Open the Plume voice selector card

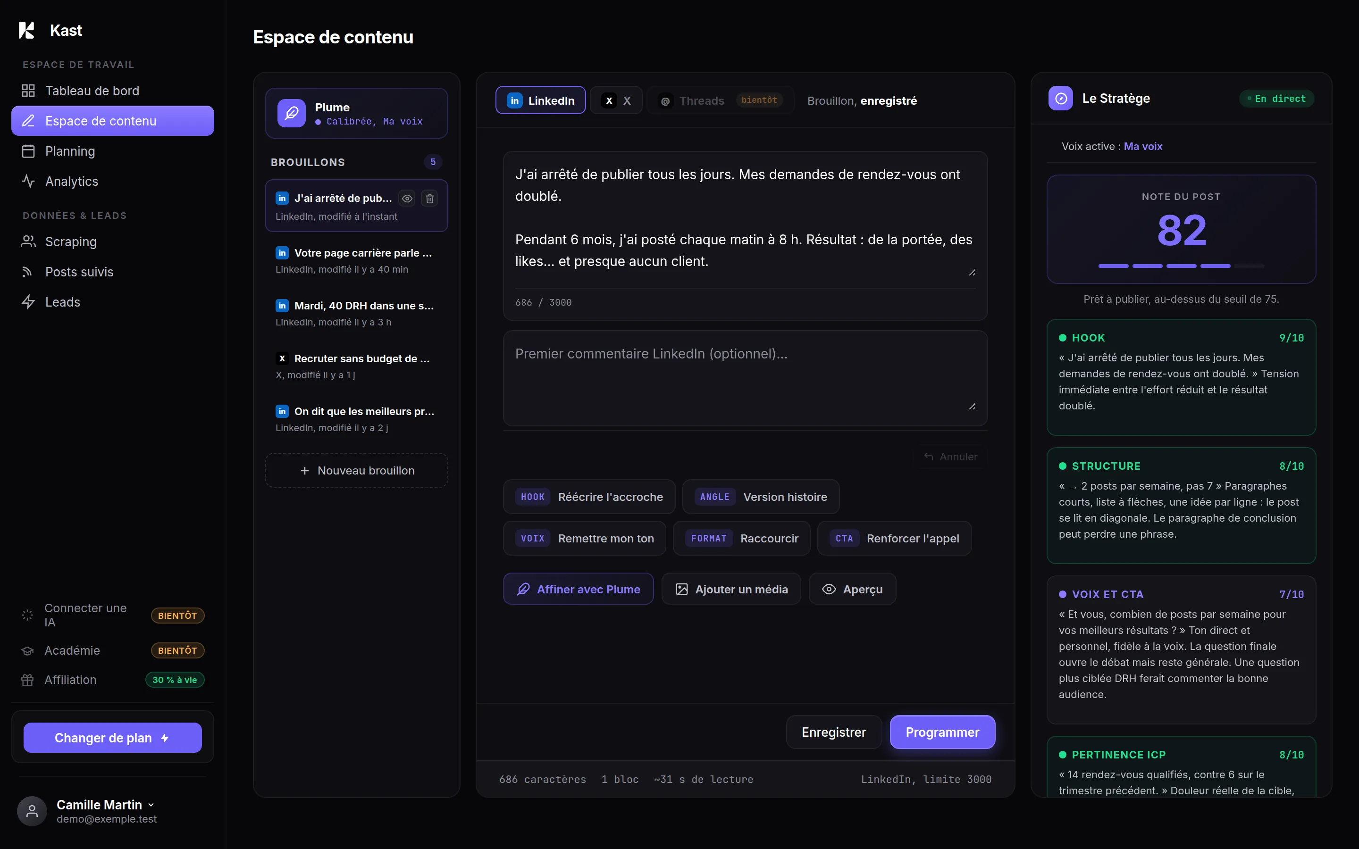[x=357, y=113]
